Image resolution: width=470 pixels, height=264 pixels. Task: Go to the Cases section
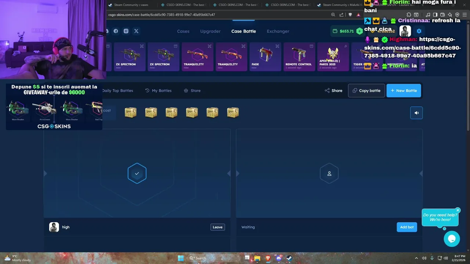coord(183,31)
